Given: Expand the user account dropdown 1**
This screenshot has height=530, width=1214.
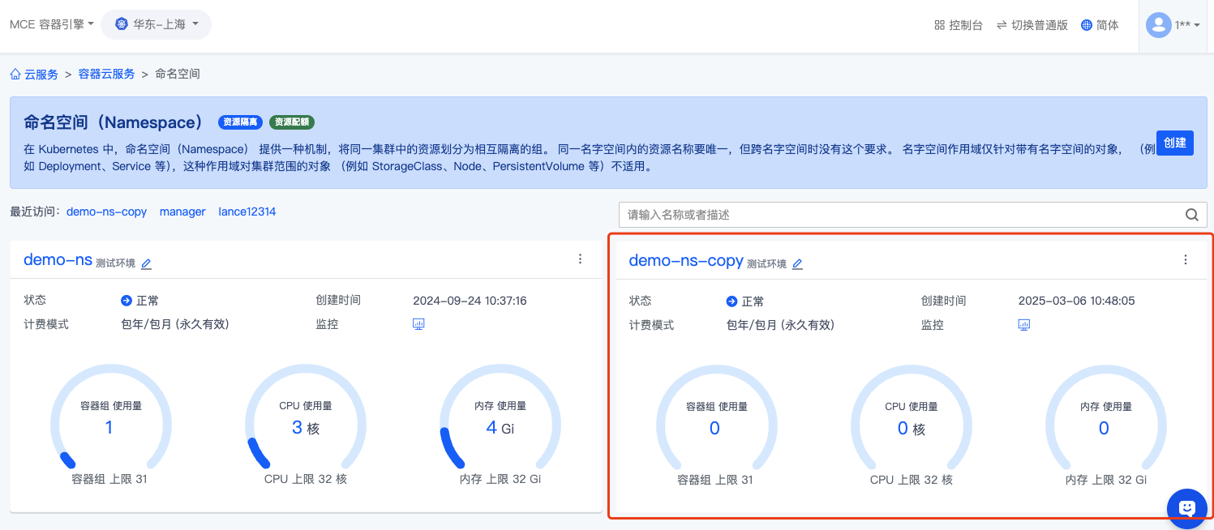Looking at the screenshot, I should point(1173,25).
